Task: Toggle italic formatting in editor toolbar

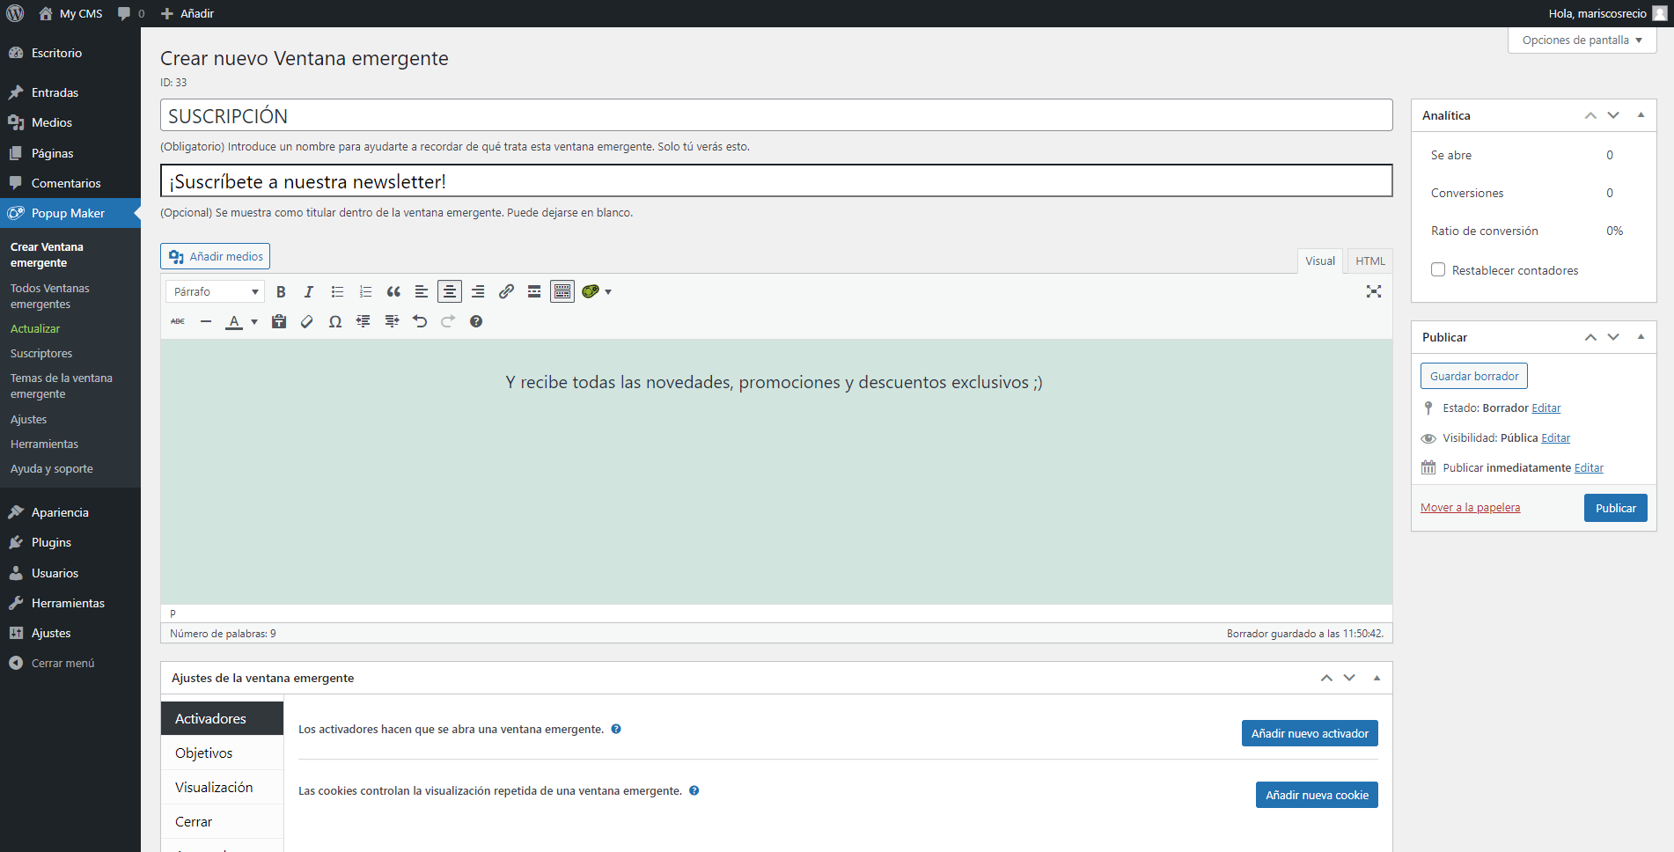Action: tap(309, 291)
